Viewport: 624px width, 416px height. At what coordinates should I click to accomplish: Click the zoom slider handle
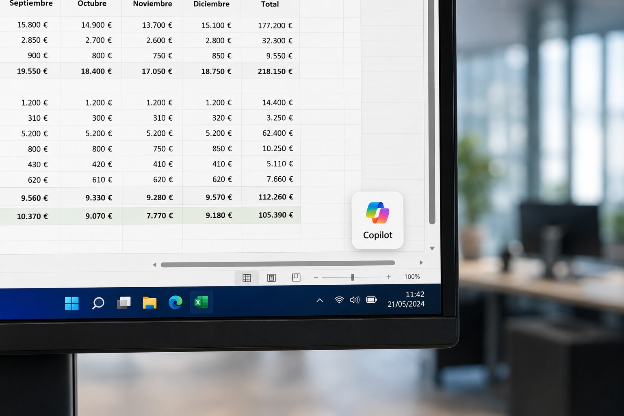[353, 277]
